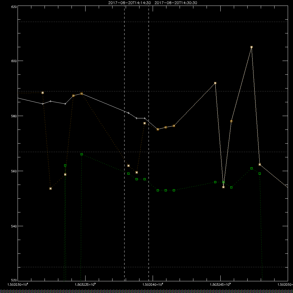Pick the leftmost orange square data point
This screenshot has height=293, width=293.
[x=42, y=93]
